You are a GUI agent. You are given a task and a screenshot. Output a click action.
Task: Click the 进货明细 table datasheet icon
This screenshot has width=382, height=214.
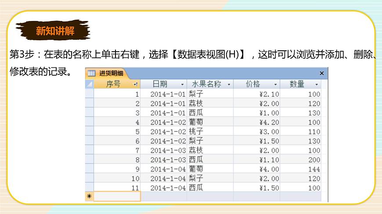[x=91, y=73]
